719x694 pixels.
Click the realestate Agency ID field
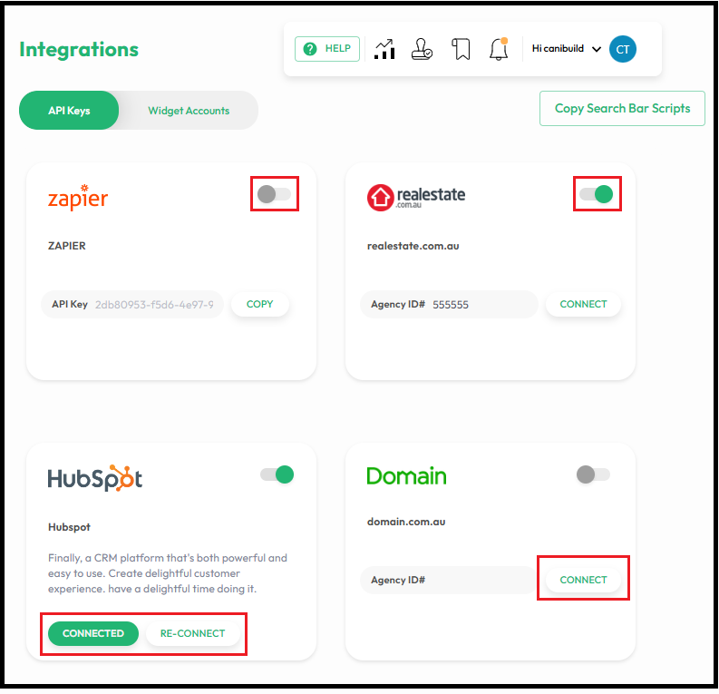point(449,304)
